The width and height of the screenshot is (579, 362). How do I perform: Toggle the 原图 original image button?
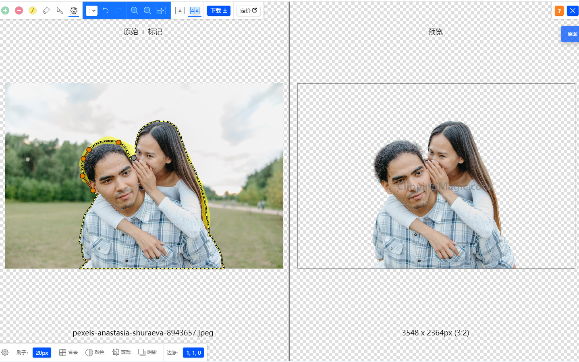click(x=571, y=34)
